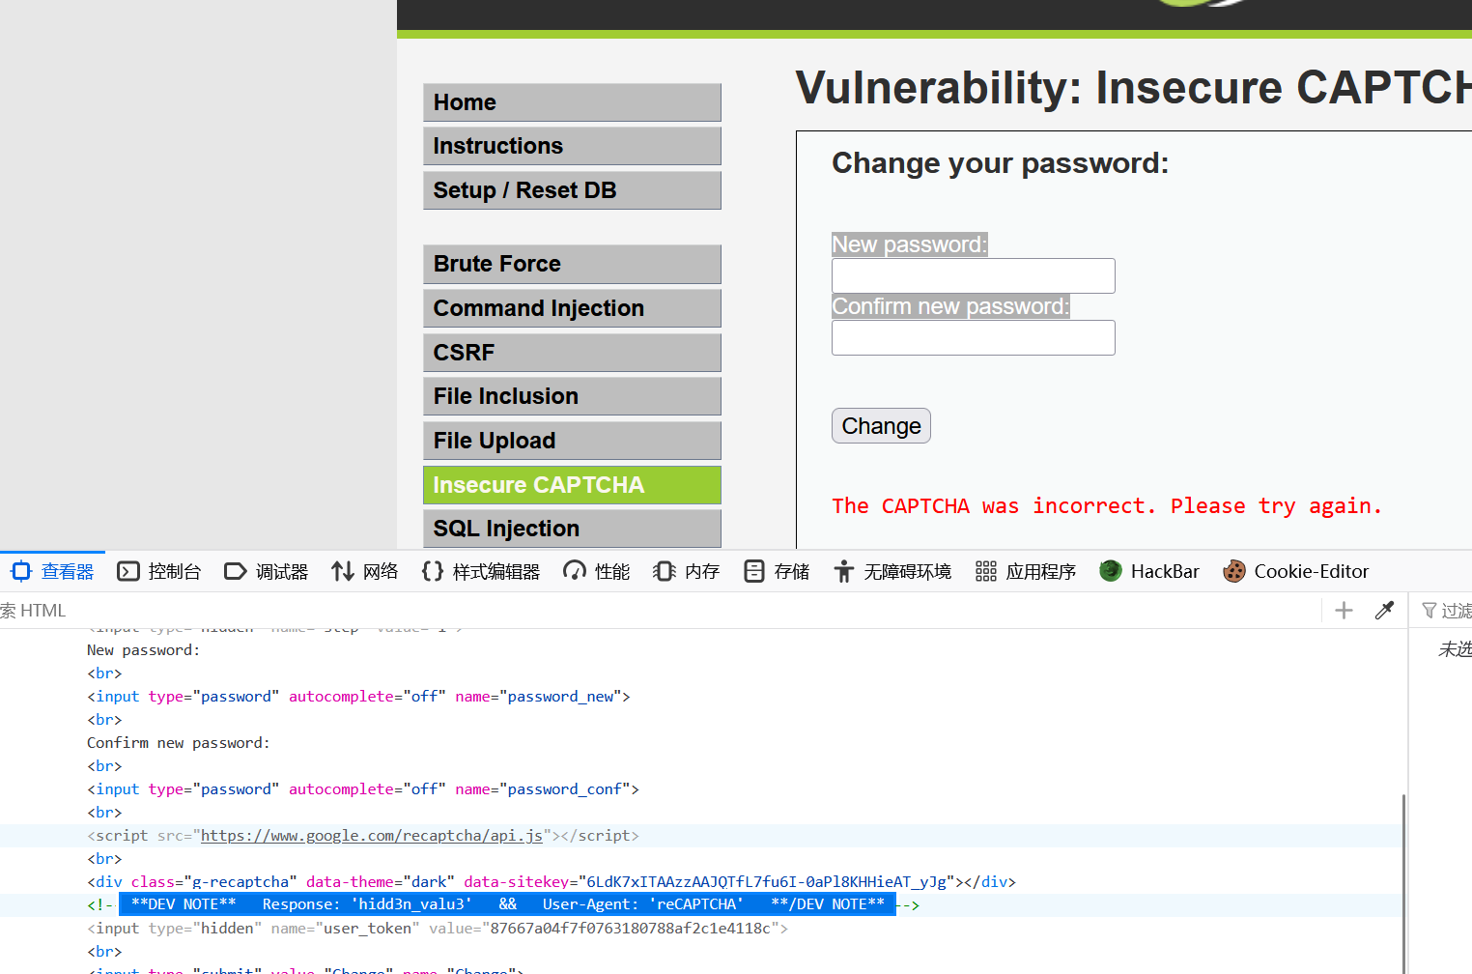Go to SQL Injection page

(x=572, y=529)
